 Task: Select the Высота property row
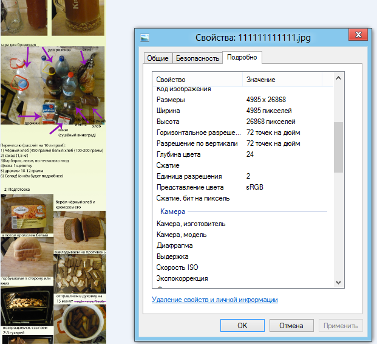243,122
